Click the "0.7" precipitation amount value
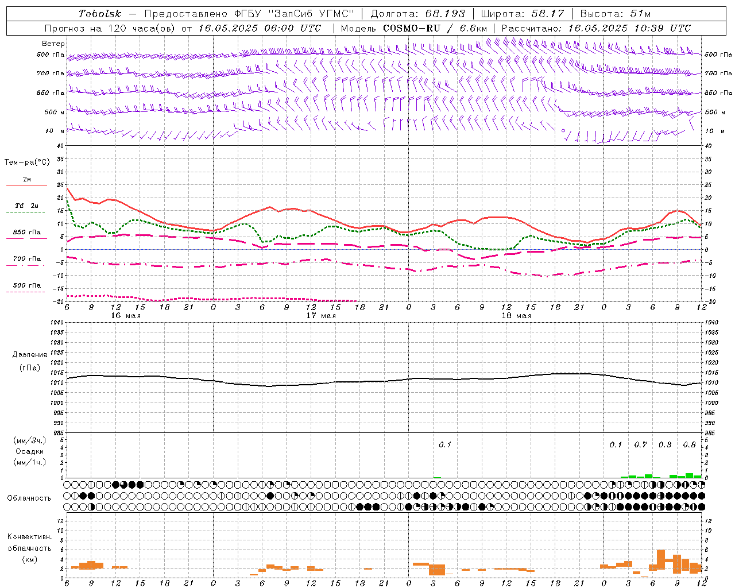This screenshot has width=735, height=588. click(x=640, y=445)
